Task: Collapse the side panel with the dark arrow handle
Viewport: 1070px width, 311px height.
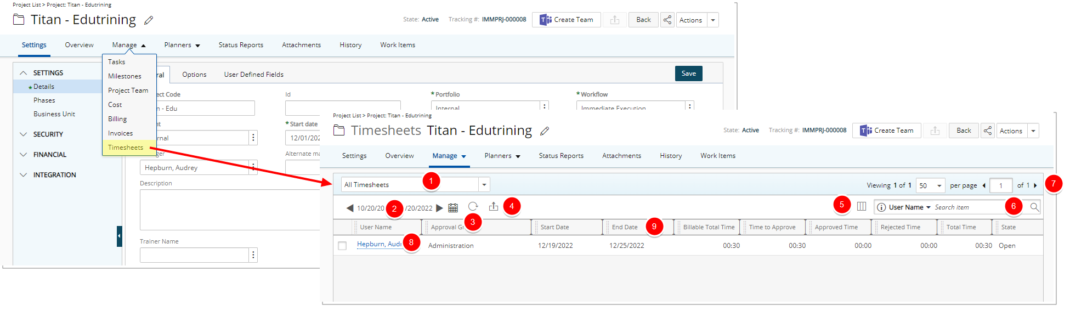Action: (119, 236)
